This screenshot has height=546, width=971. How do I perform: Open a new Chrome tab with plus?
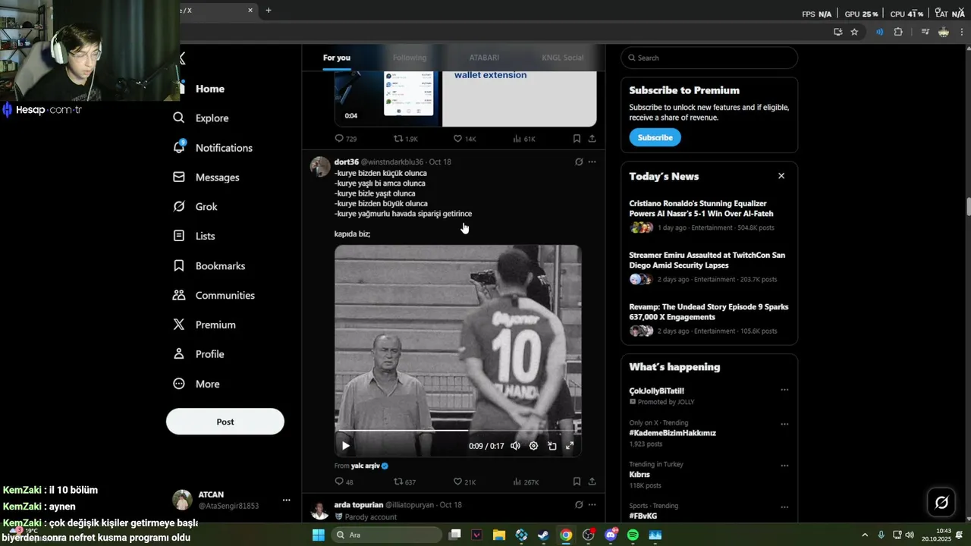point(269,10)
